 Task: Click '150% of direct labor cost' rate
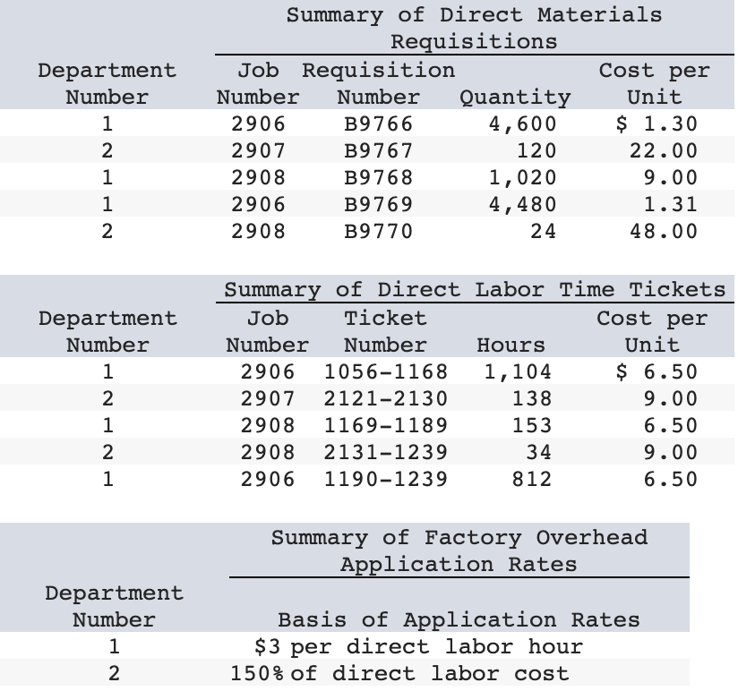[399, 673]
